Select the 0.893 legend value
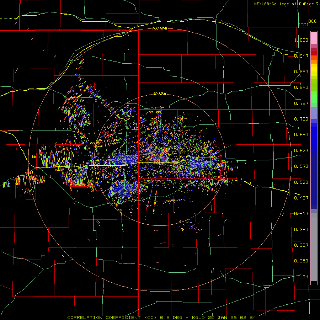 pos(301,71)
